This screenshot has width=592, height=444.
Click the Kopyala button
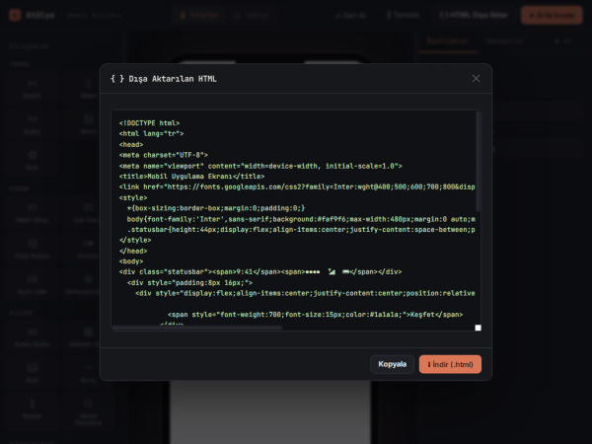pyautogui.click(x=393, y=364)
